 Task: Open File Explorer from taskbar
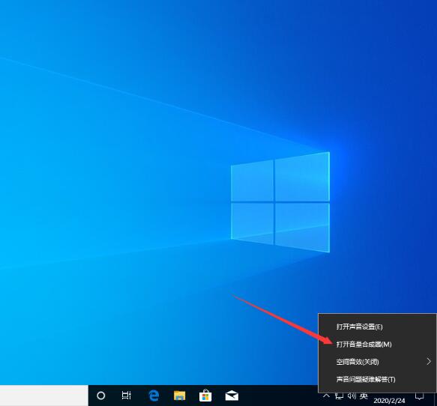pyautogui.click(x=179, y=396)
